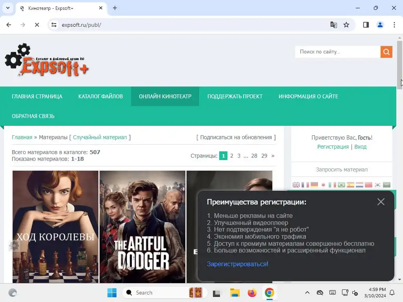Open the Ход королевы poster

tap(55, 227)
